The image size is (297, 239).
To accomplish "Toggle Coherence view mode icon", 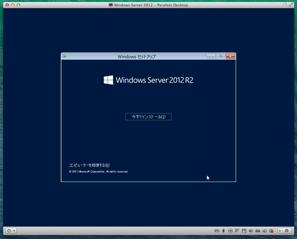I will (x=284, y=5).
